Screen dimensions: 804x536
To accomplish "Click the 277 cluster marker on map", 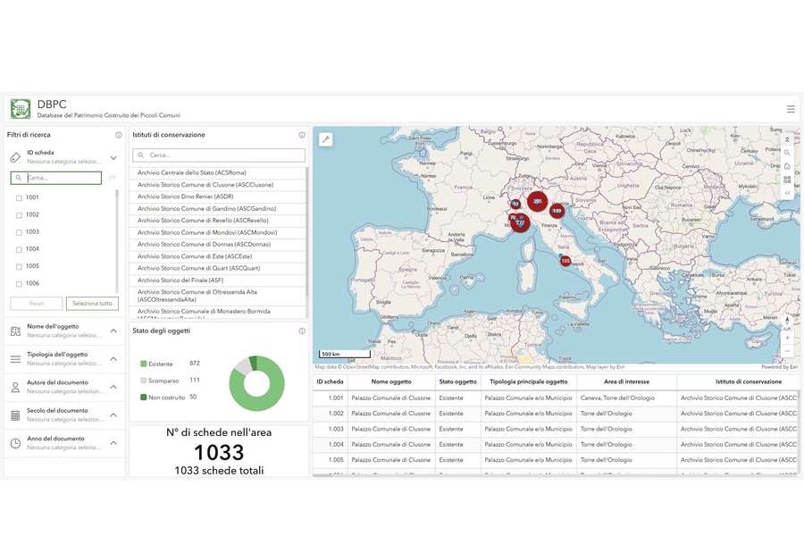I will pos(520,222).
